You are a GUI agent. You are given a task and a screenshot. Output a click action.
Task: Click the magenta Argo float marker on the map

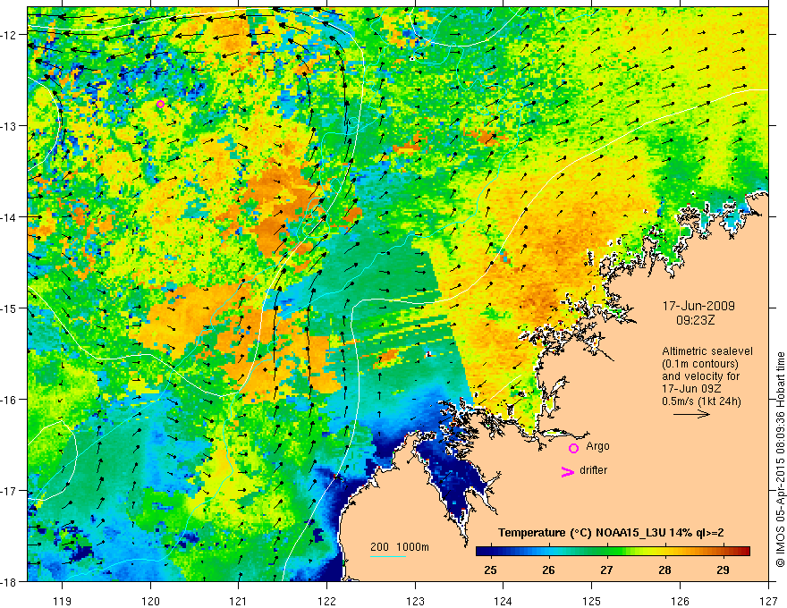161,105
